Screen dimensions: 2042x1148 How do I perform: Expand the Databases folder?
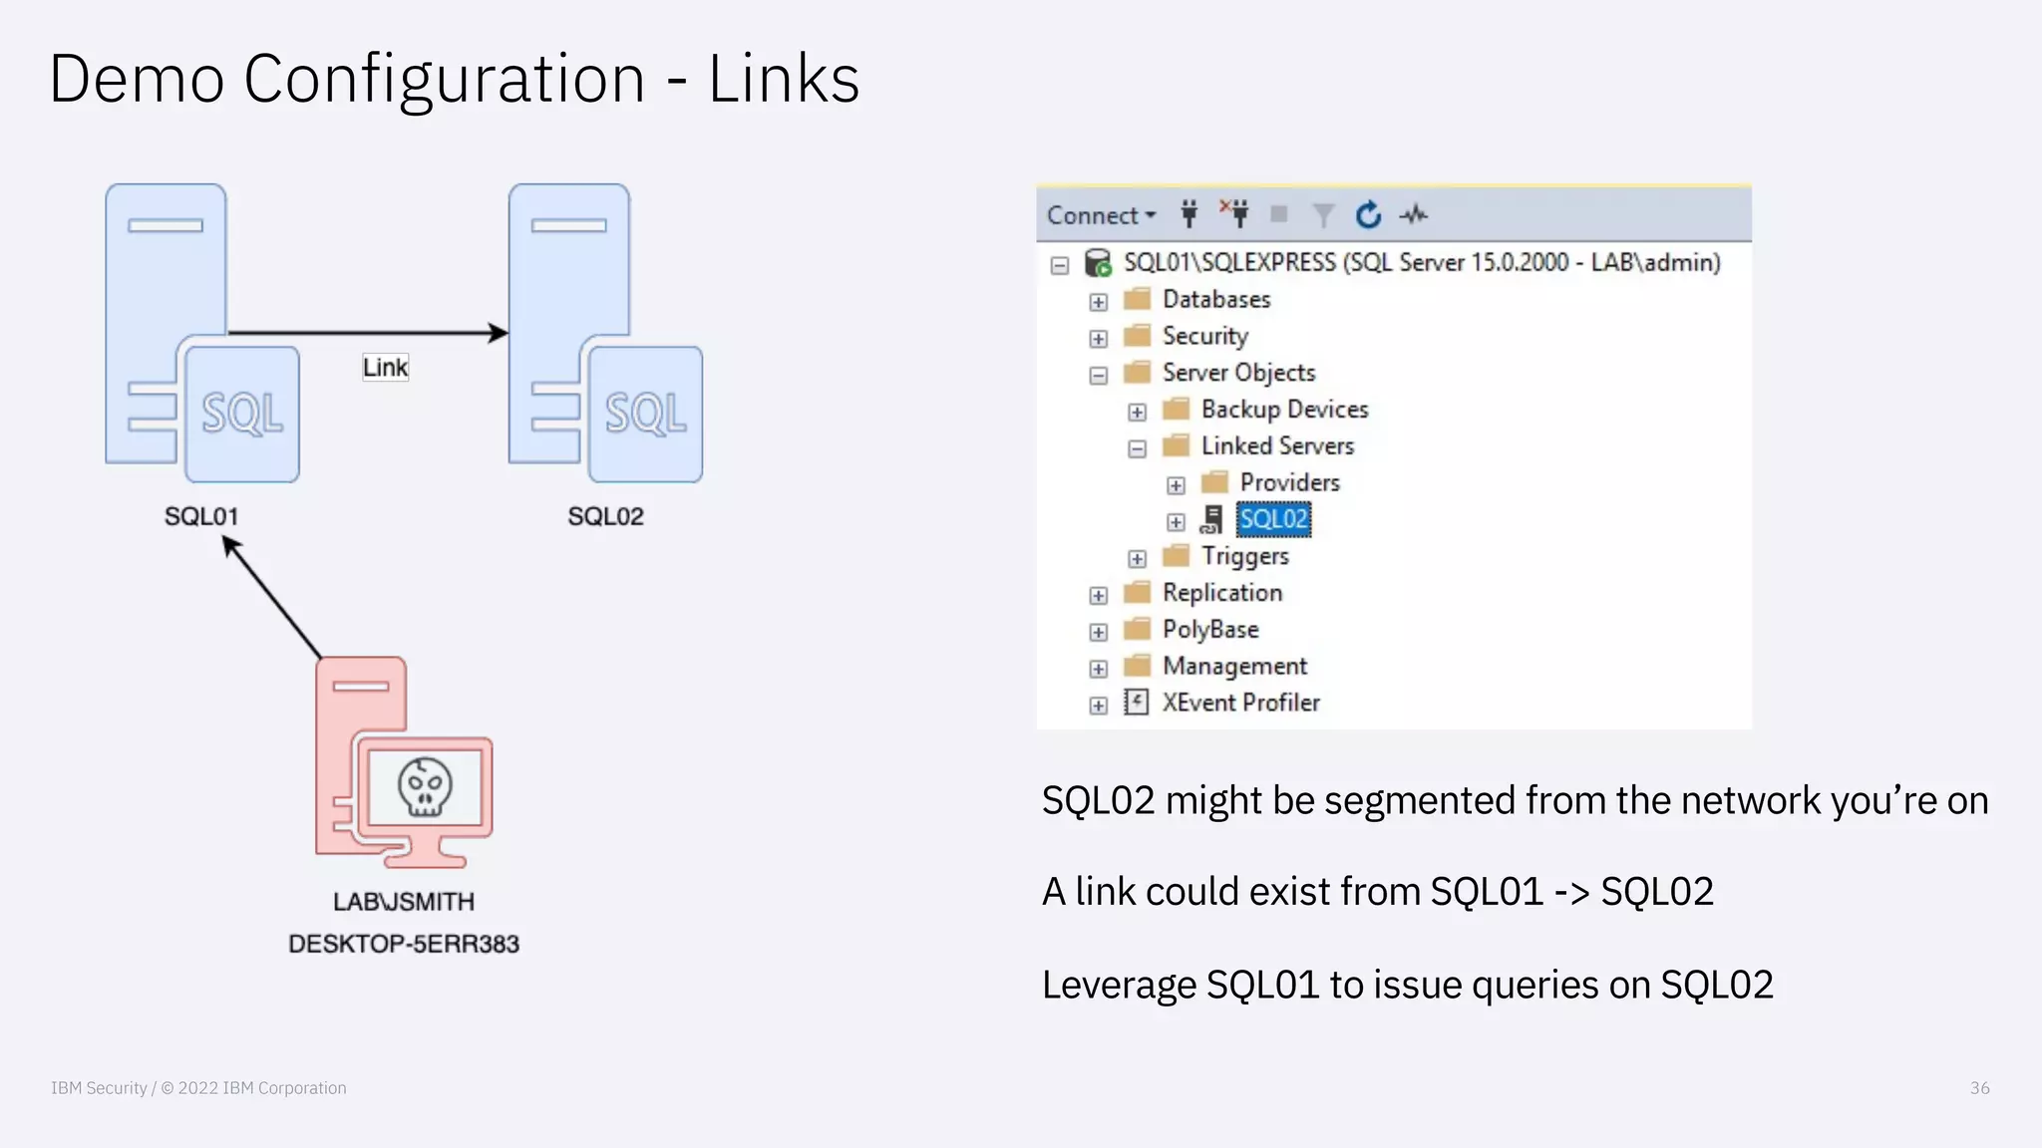1098,302
